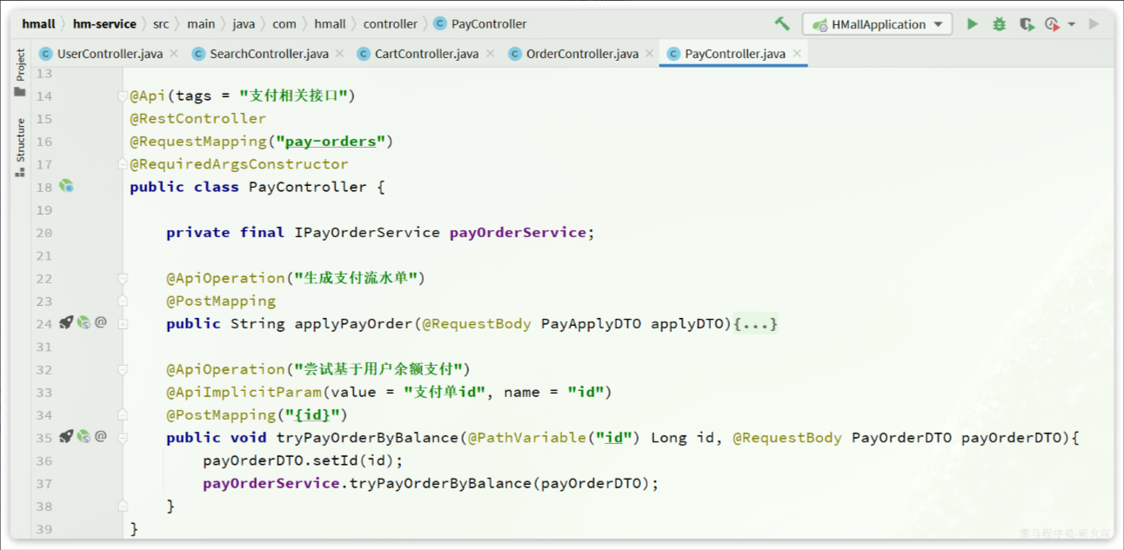Image resolution: width=1124 pixels, height=550 pixels.
Task: Collapse the tryPayOrderByBalance method fold on line 35
Action: point(123,437)
